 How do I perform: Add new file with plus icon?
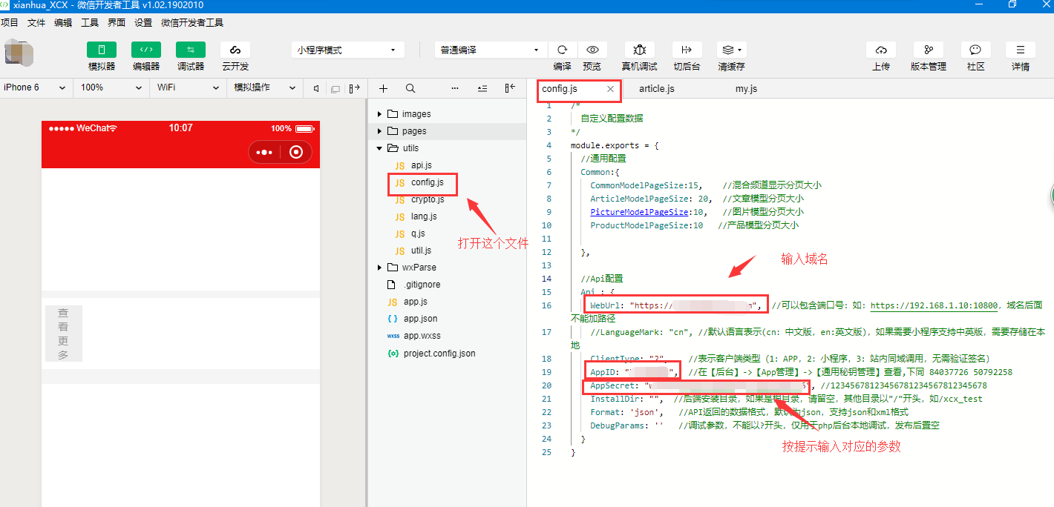tap(383, 88)
